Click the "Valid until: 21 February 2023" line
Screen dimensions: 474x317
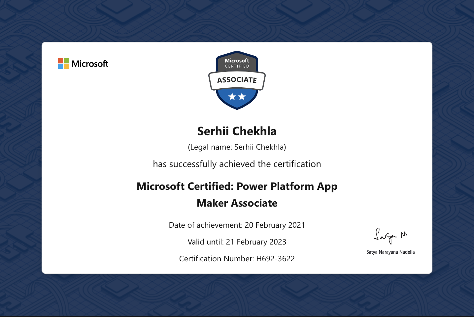(x=237, y=242)
